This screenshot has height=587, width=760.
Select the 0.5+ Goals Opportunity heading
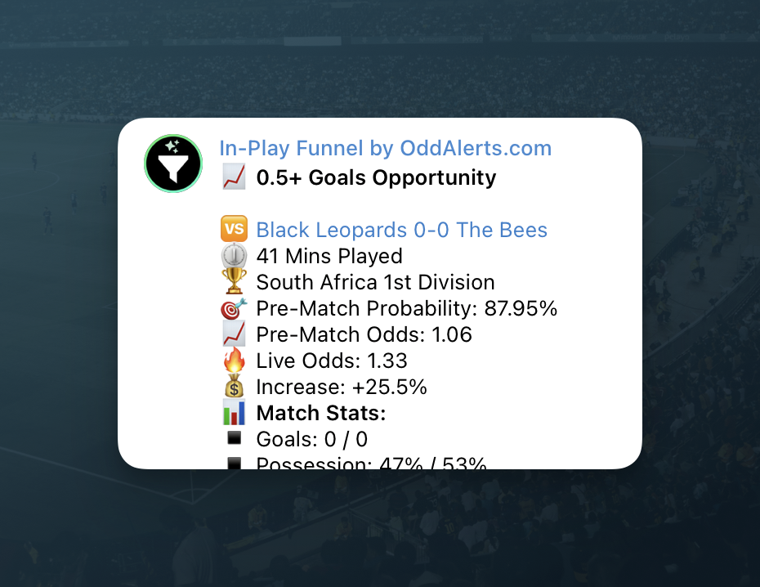376,178
